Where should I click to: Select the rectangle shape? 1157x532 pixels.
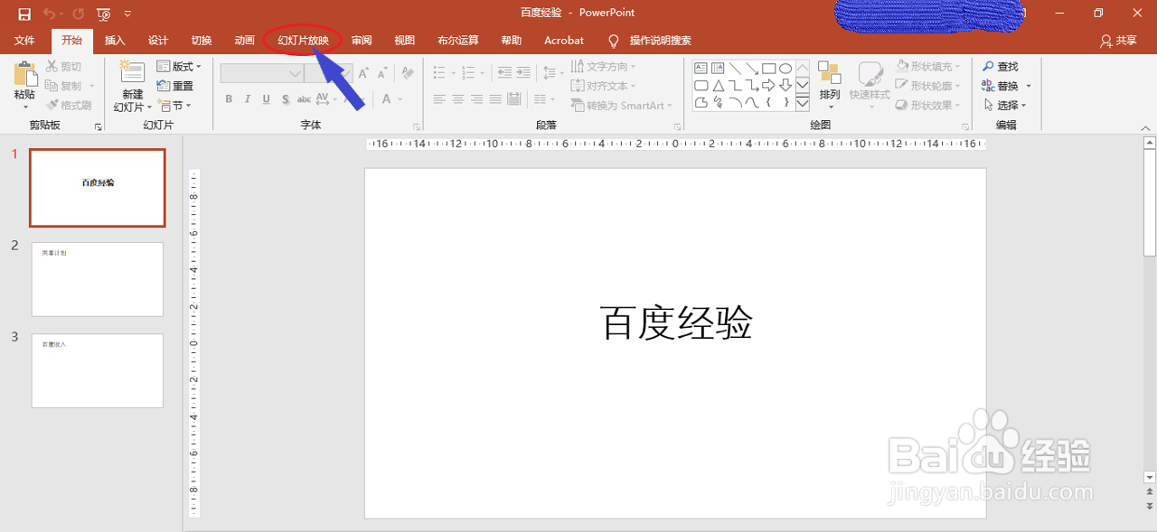[x=769, y=68]
